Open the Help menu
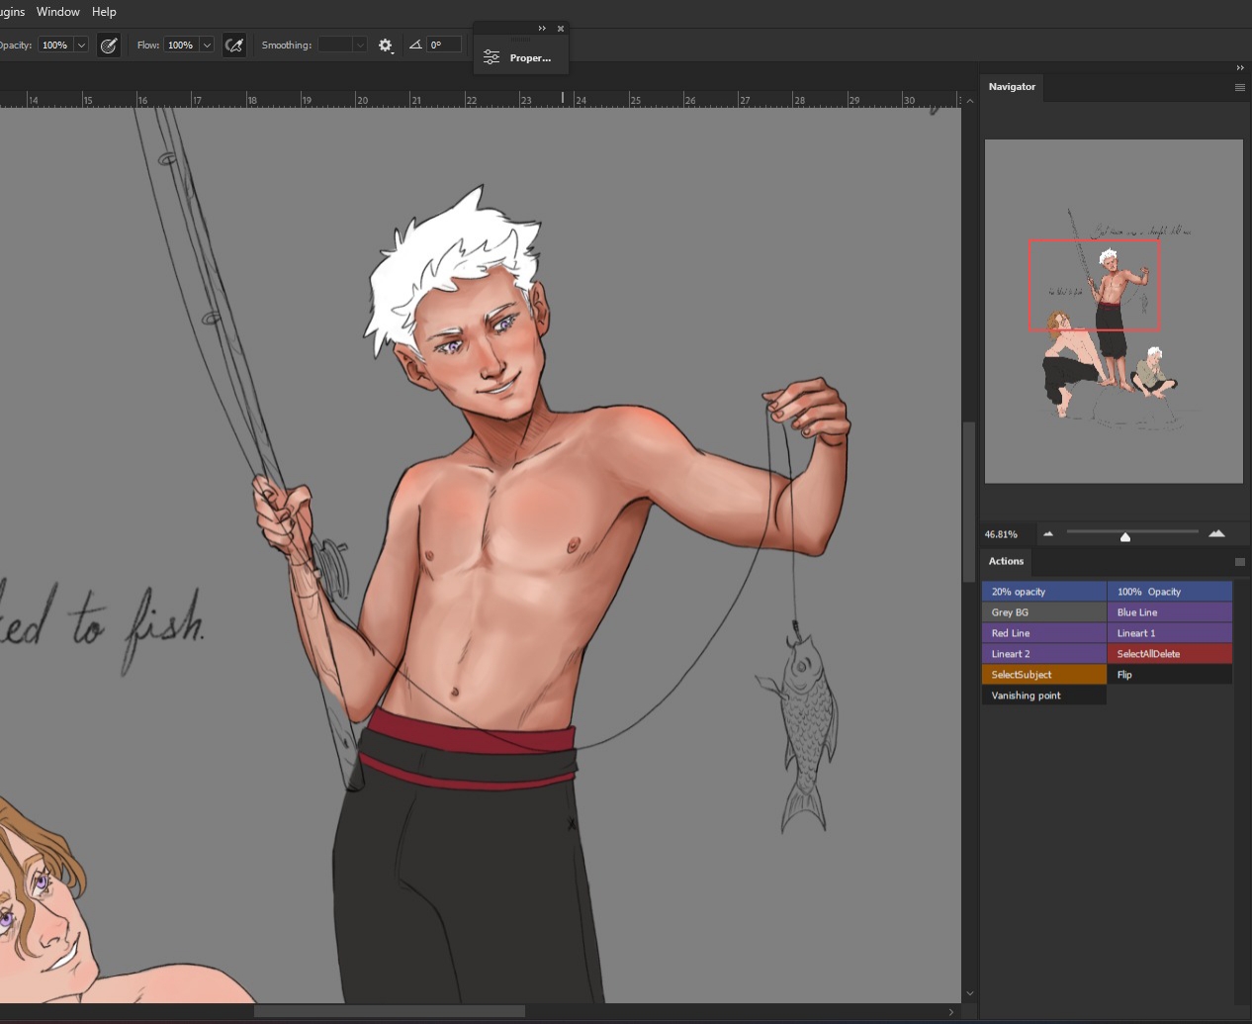Image resolution: width=1252 pixels, height=1024 pixels. point(104,12)
